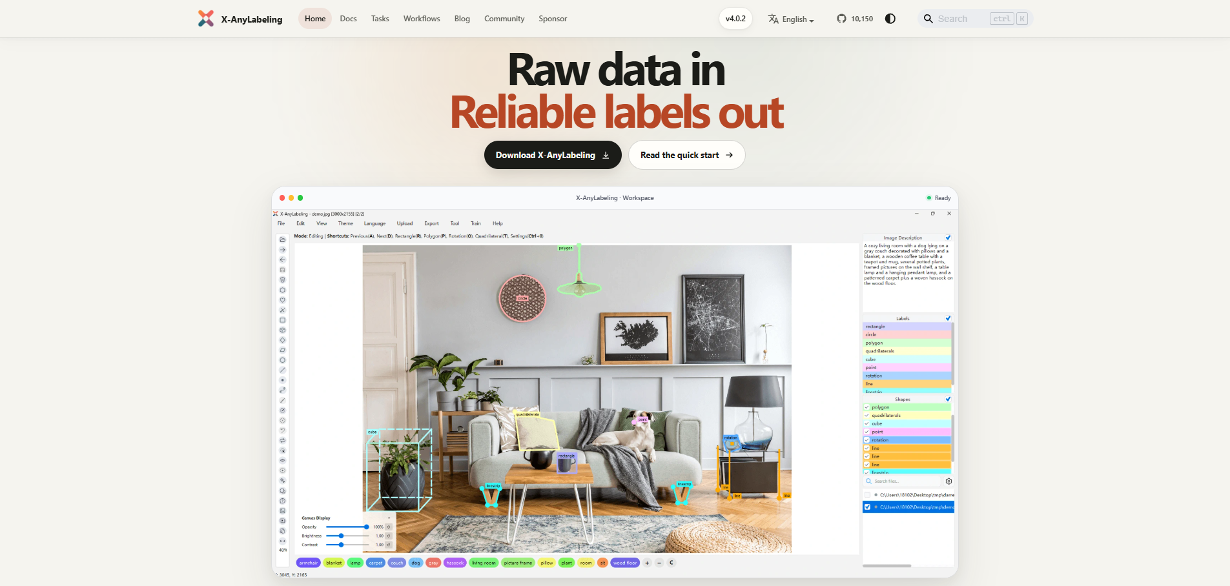
Task: Select the circle label in Labels list
Action: (x=907, y=335)
